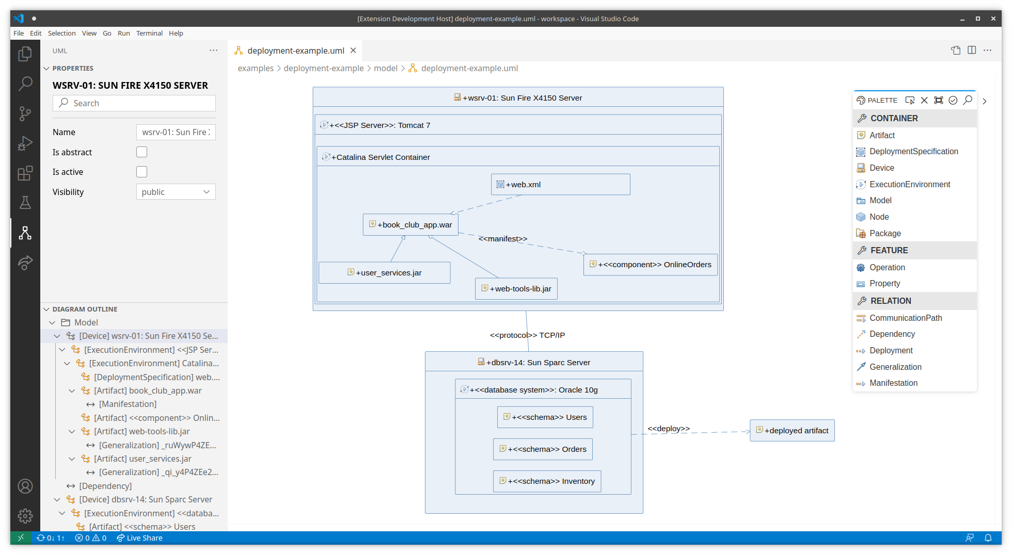Image resolution: width=1012 pixels, height=555 pixels.
Task: Open the Terminal menu
Action: (149, 33)
